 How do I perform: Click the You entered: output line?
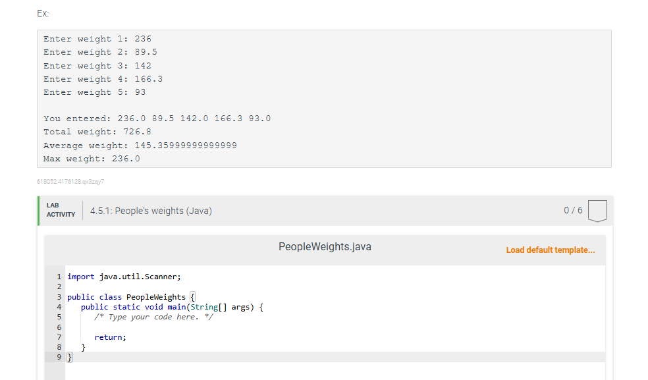coord(157,119)
